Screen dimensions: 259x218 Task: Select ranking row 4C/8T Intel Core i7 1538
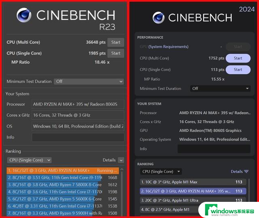point(63,206)
